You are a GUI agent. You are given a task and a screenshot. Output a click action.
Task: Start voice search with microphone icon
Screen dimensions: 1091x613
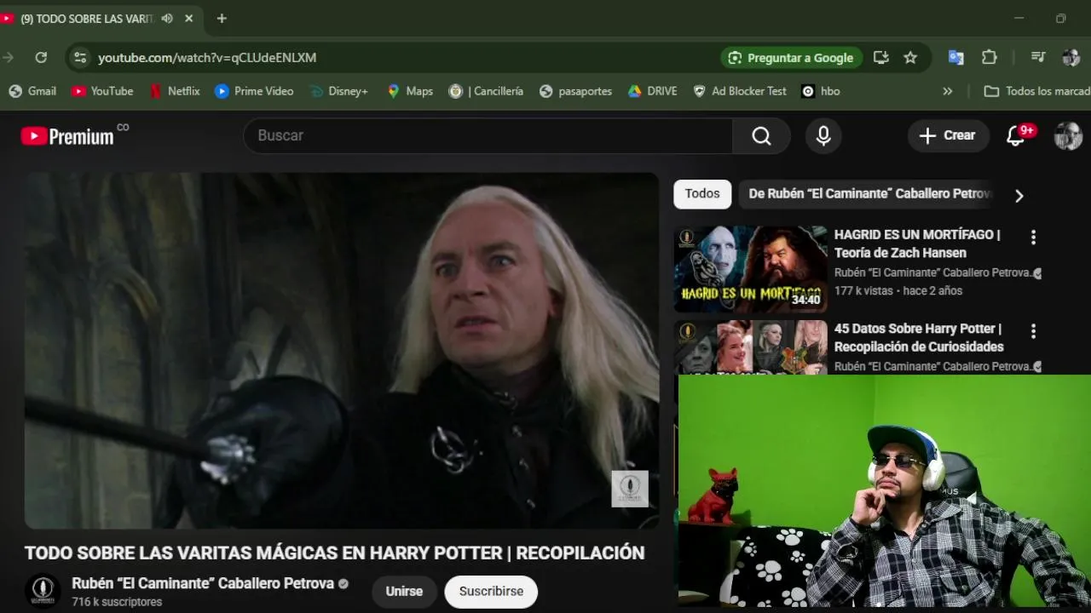pyautogui.click(x=823, y=135)
